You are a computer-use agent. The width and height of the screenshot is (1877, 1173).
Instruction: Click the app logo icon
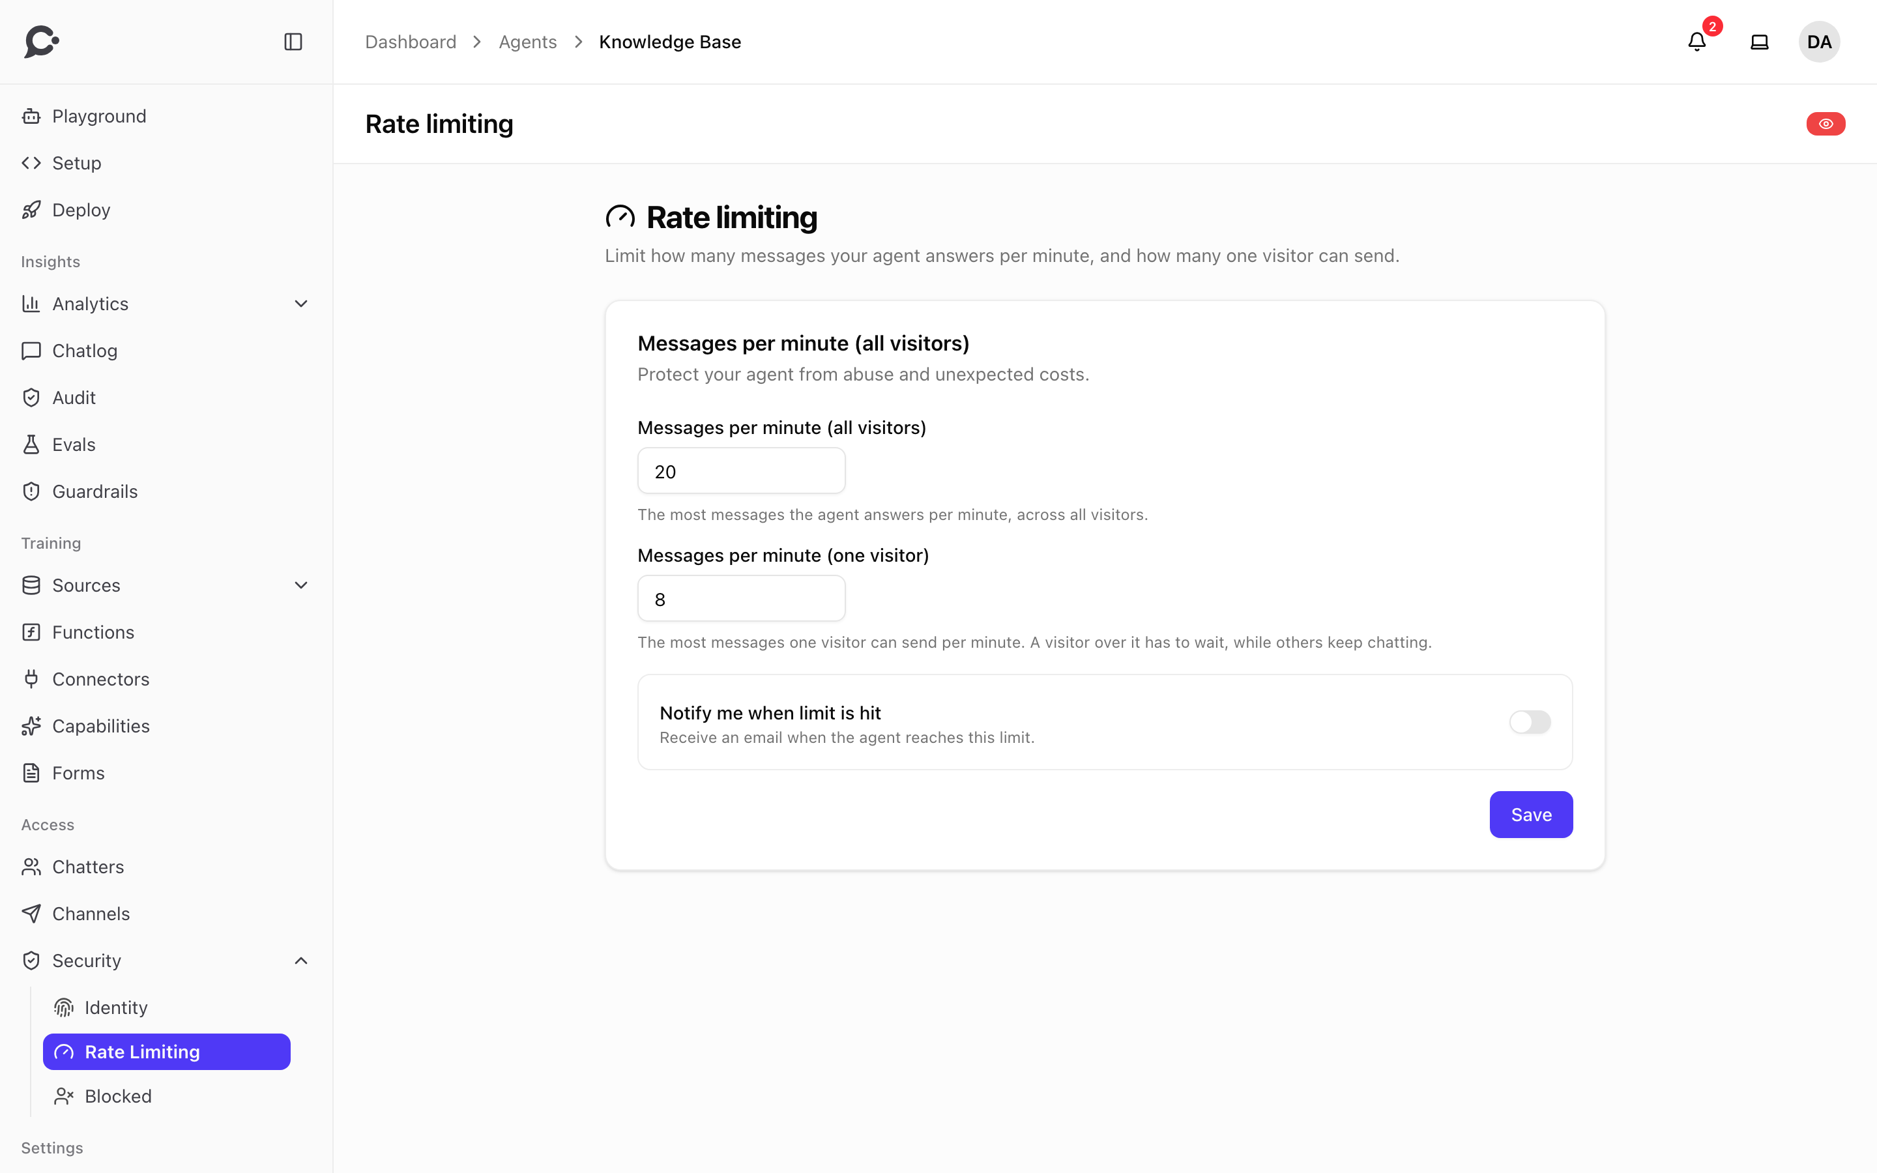42,42
